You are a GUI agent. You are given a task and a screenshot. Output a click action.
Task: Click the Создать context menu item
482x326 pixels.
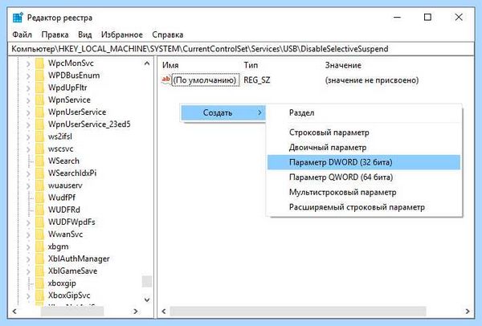(x=223, y=112)
